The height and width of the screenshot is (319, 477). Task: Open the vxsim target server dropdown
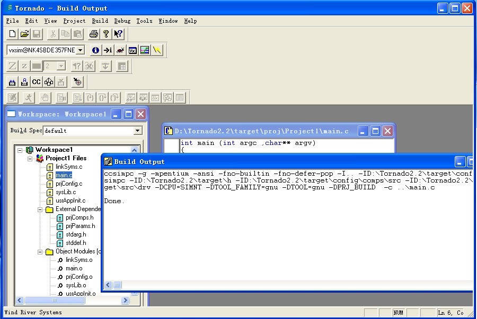(x=80, y=50)
